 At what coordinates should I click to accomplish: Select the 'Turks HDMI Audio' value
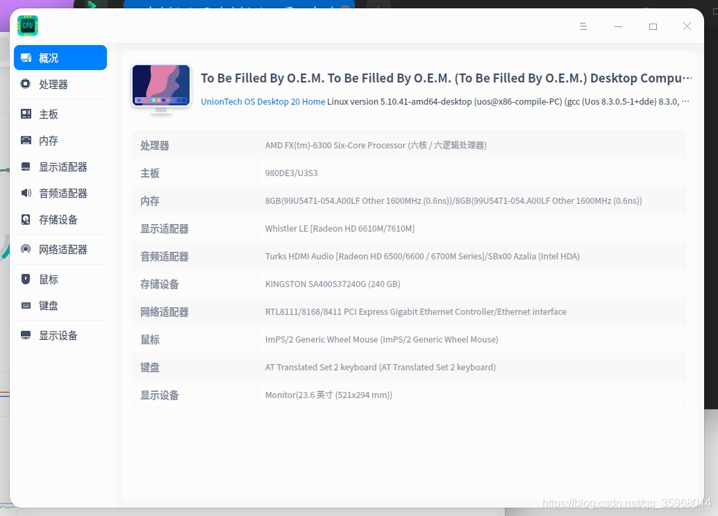point(422,256)
